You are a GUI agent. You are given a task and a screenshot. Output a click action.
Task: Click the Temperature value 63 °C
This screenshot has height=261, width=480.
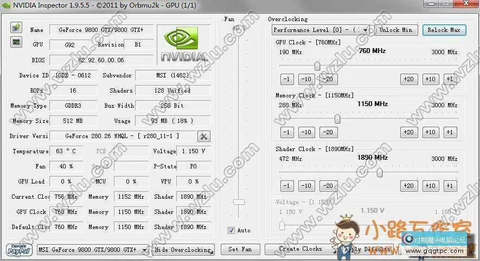[66, 151]
